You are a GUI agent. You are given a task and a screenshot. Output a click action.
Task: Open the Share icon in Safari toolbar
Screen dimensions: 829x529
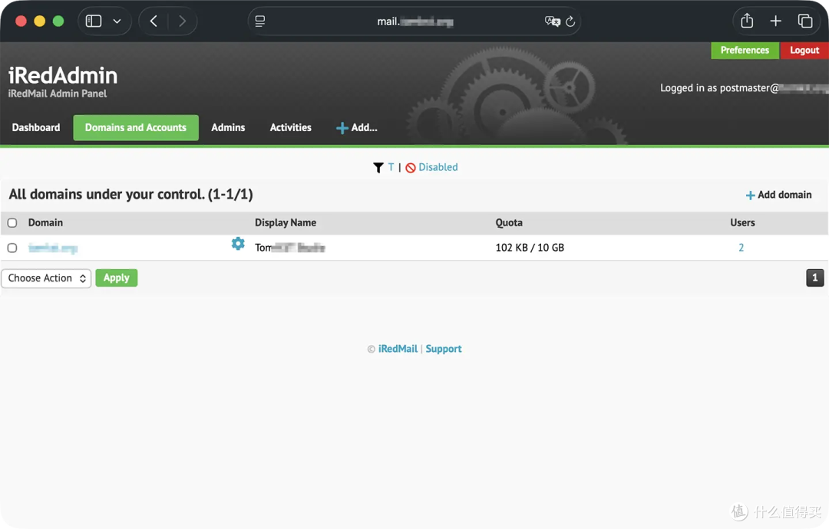click(747, 21)
